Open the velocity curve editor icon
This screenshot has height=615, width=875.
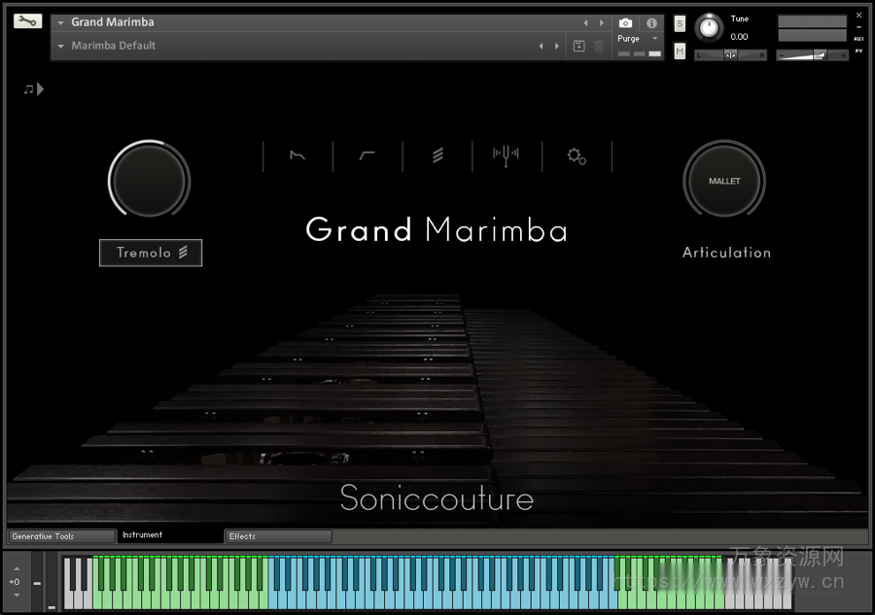[x=367, y=155]
